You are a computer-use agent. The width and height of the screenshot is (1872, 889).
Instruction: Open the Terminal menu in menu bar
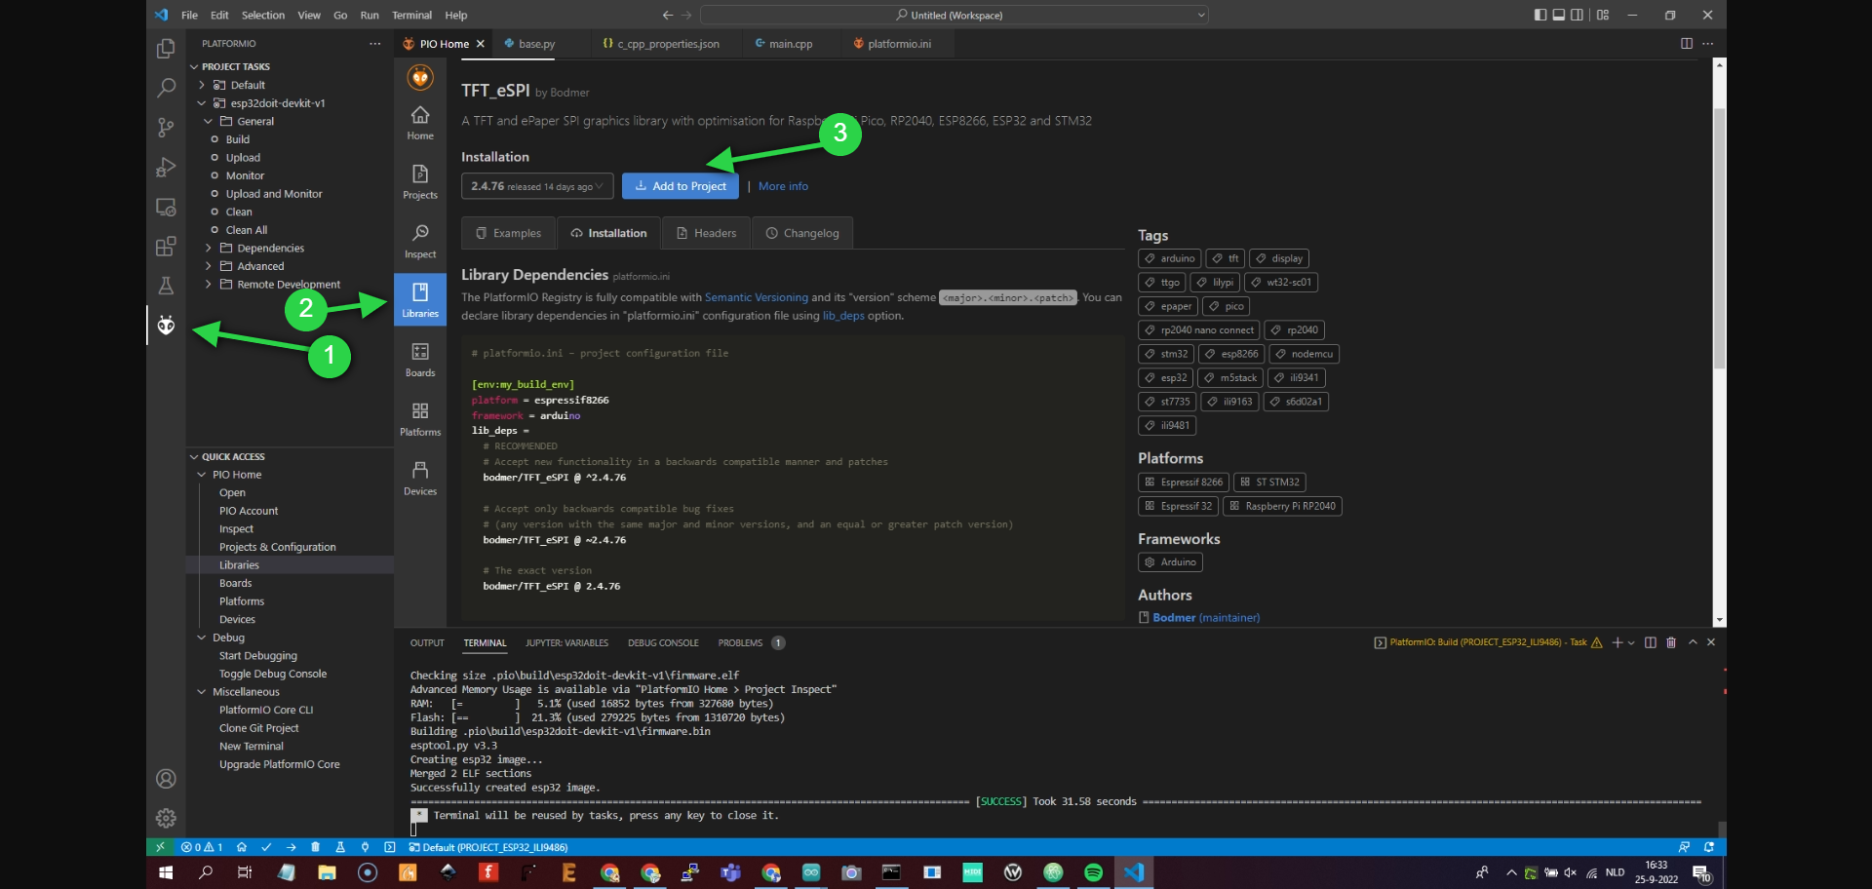click(411, 15)
